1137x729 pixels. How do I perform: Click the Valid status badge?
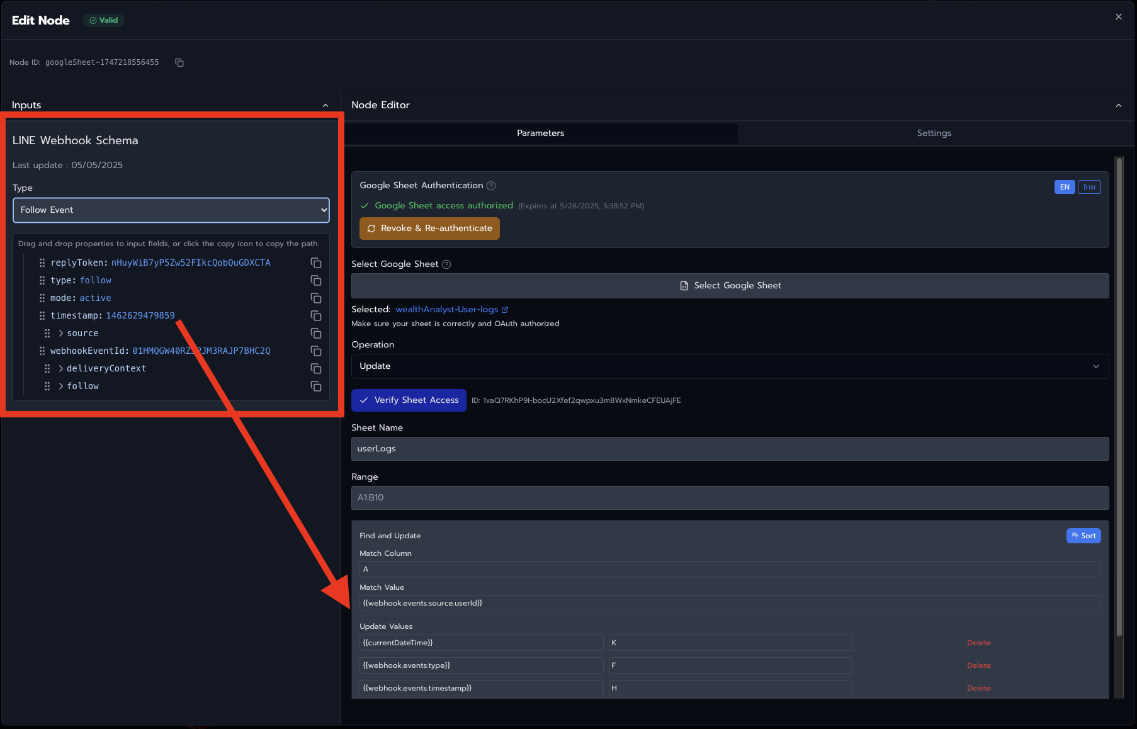tap(103, 20)
